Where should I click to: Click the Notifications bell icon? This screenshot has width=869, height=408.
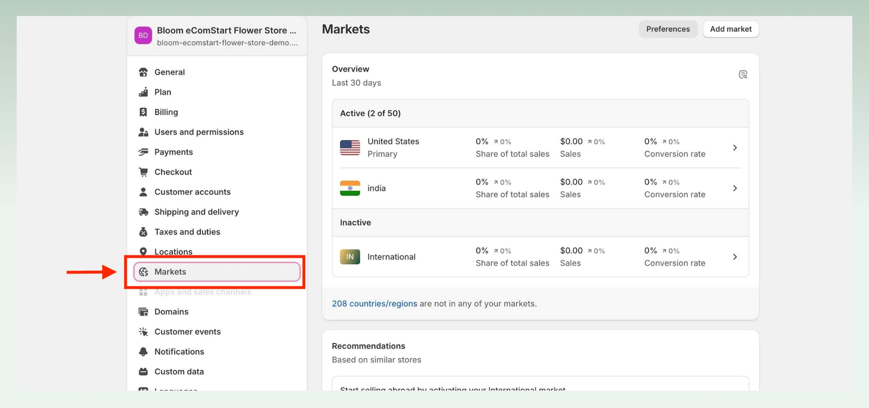coord(143,352)
